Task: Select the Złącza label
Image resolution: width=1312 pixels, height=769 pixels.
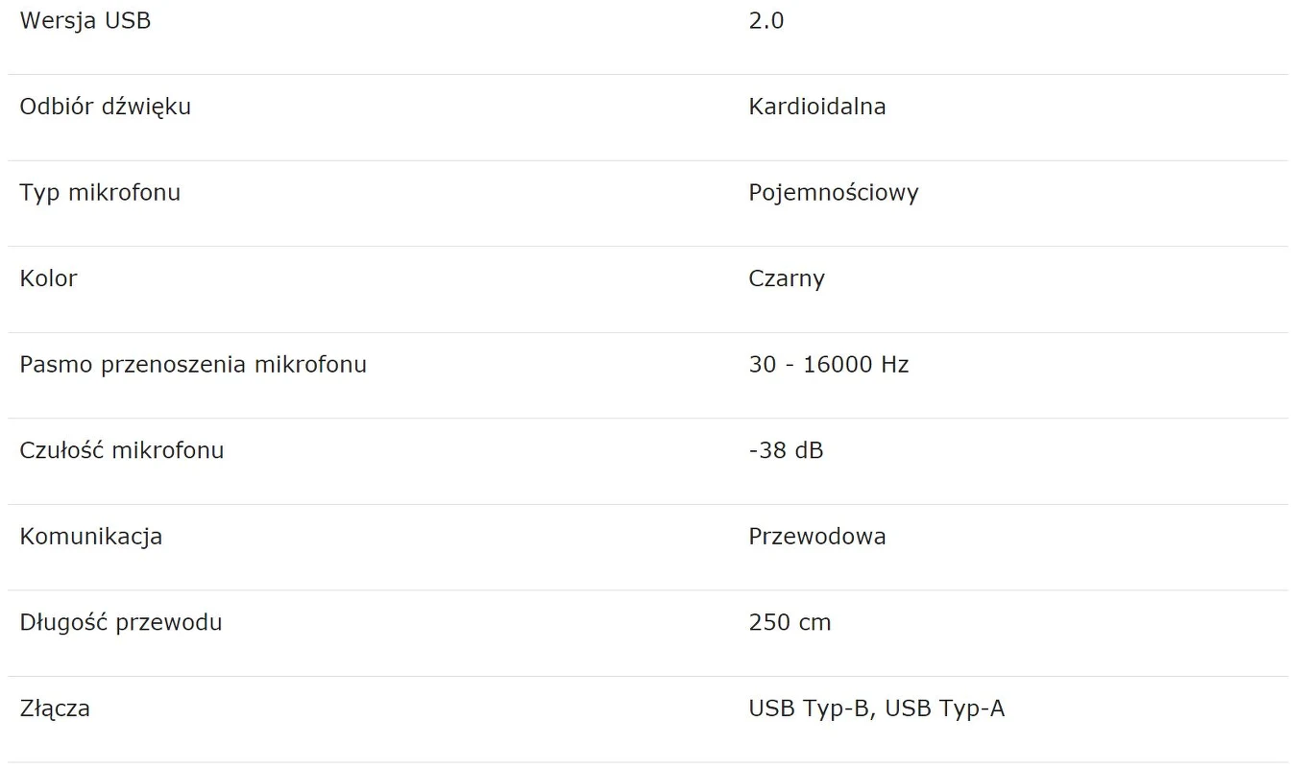Action: tap(55, 709)
